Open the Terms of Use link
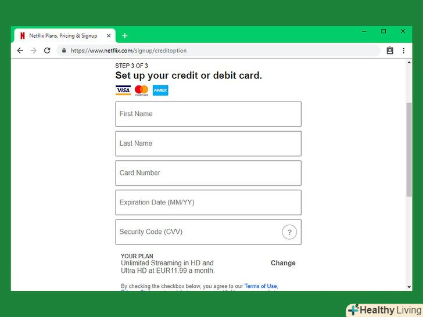Screen dimensions: 423x317 [x=260, y=286]
